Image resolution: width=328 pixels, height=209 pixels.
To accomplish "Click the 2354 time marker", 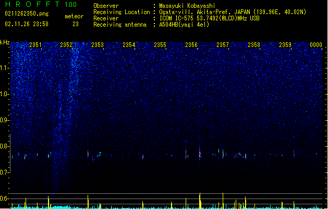I will click(x=129, y=45).
